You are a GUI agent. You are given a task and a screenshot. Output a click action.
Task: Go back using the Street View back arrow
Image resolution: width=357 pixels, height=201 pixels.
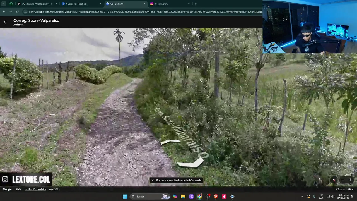[5, 22]
